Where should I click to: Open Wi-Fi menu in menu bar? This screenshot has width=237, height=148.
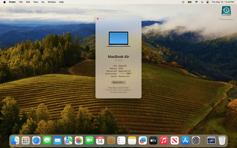tap(196, 2)
